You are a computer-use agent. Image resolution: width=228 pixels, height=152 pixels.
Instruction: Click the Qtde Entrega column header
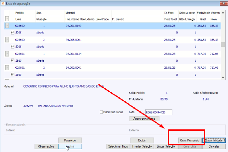point(187,19)
